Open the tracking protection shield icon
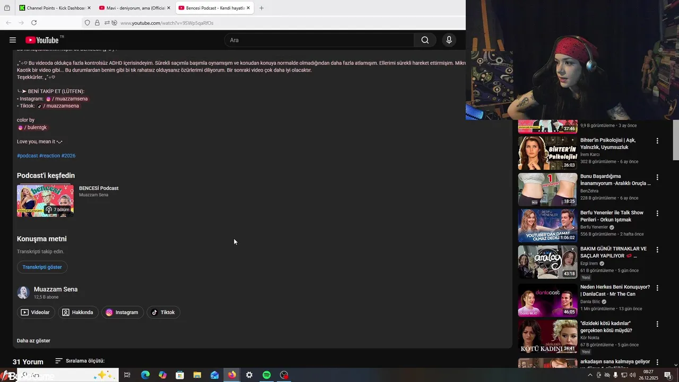679x382 pixels. [88, 23]
